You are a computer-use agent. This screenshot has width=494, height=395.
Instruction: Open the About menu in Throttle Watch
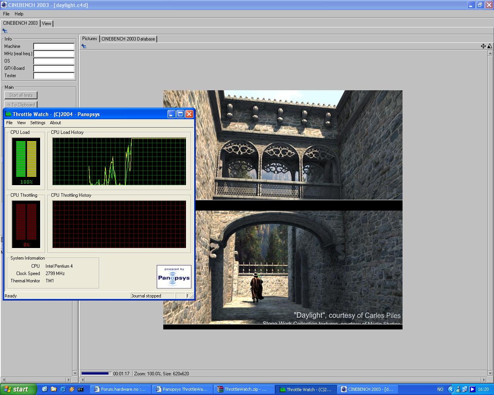[x=56, y=123]
